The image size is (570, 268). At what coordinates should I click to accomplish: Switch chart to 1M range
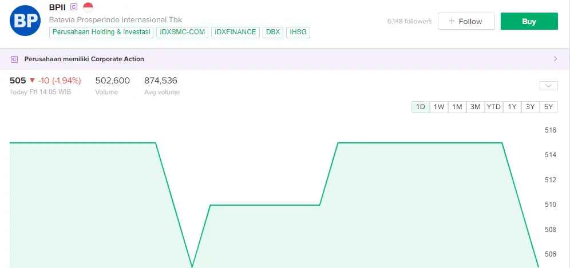[457, 107]
